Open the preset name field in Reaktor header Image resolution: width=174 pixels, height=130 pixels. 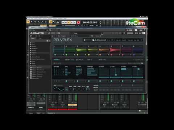[x=86, y=33]
